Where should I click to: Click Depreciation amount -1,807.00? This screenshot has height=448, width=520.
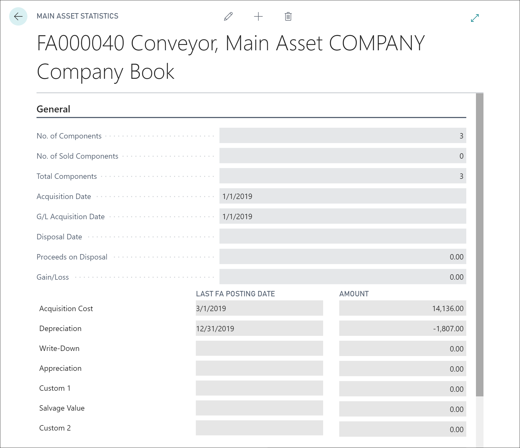click(x=403, y=328)
